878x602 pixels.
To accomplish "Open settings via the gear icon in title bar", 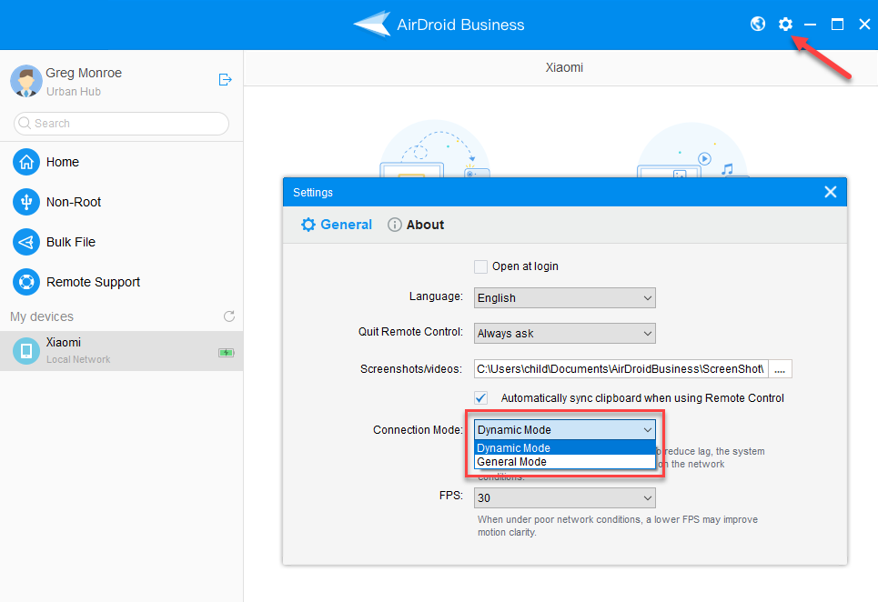I will [x=785, y=24].
